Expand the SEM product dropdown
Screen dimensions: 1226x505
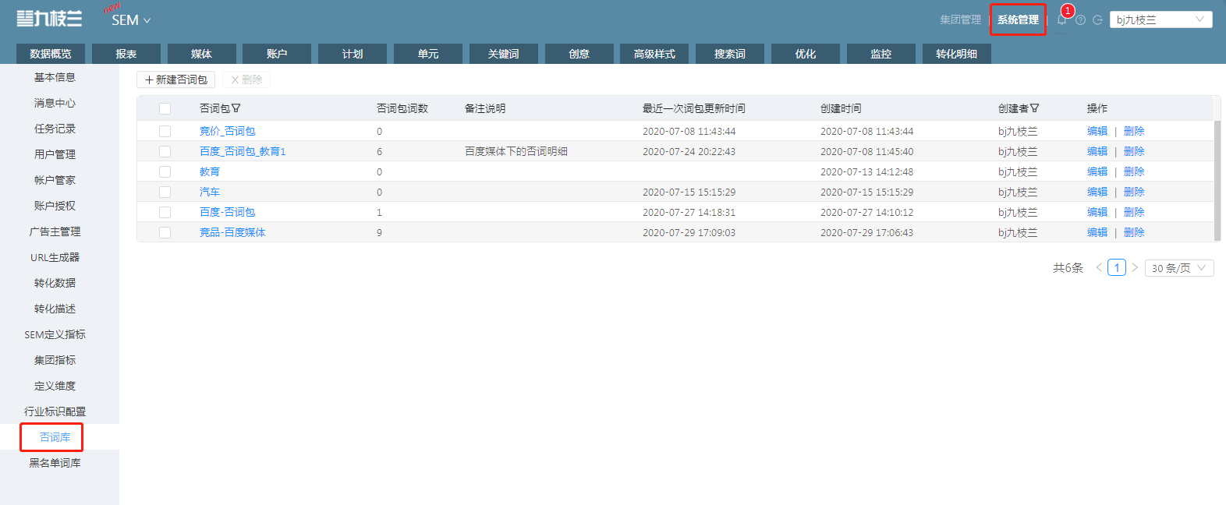131,20
